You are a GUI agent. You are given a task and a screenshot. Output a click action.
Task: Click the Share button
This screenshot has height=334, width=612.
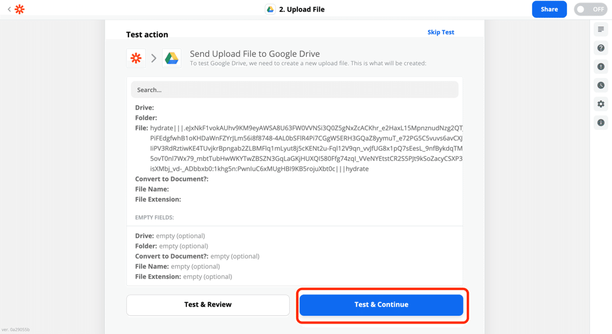click(x=549, y=9)
